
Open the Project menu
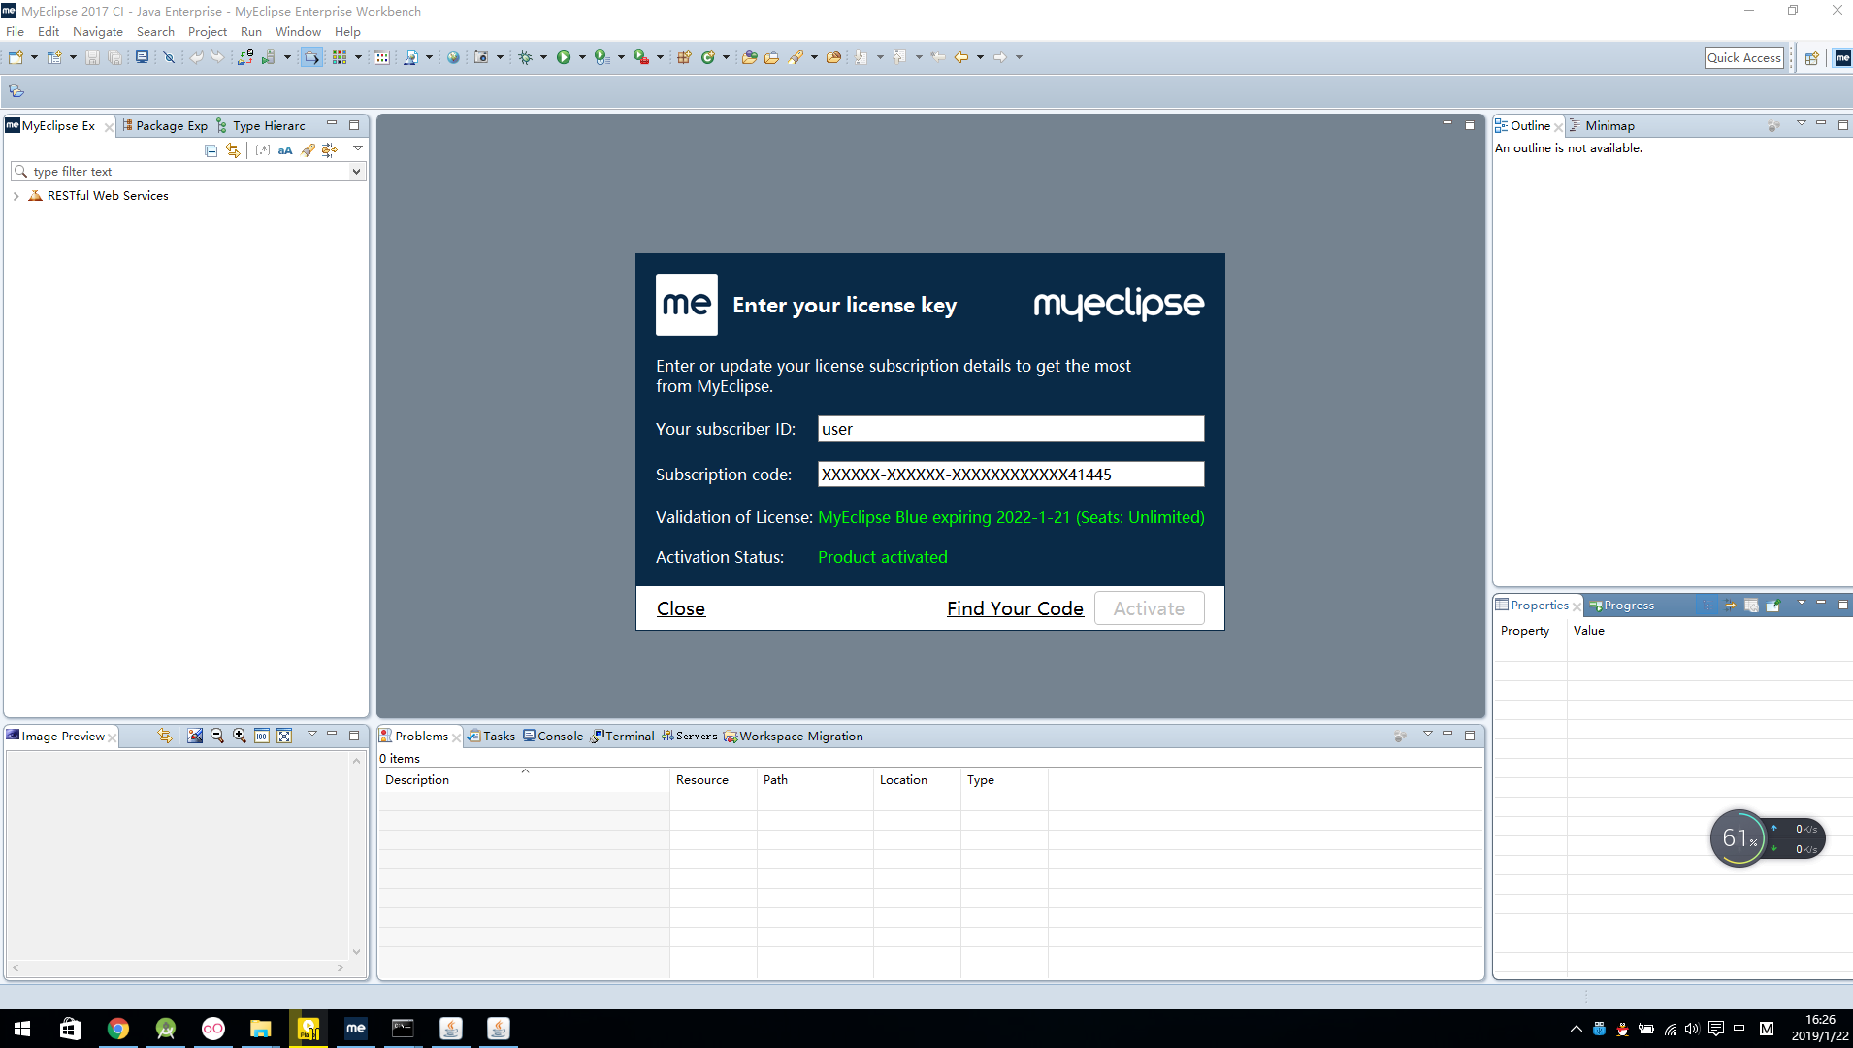[207, 31]
